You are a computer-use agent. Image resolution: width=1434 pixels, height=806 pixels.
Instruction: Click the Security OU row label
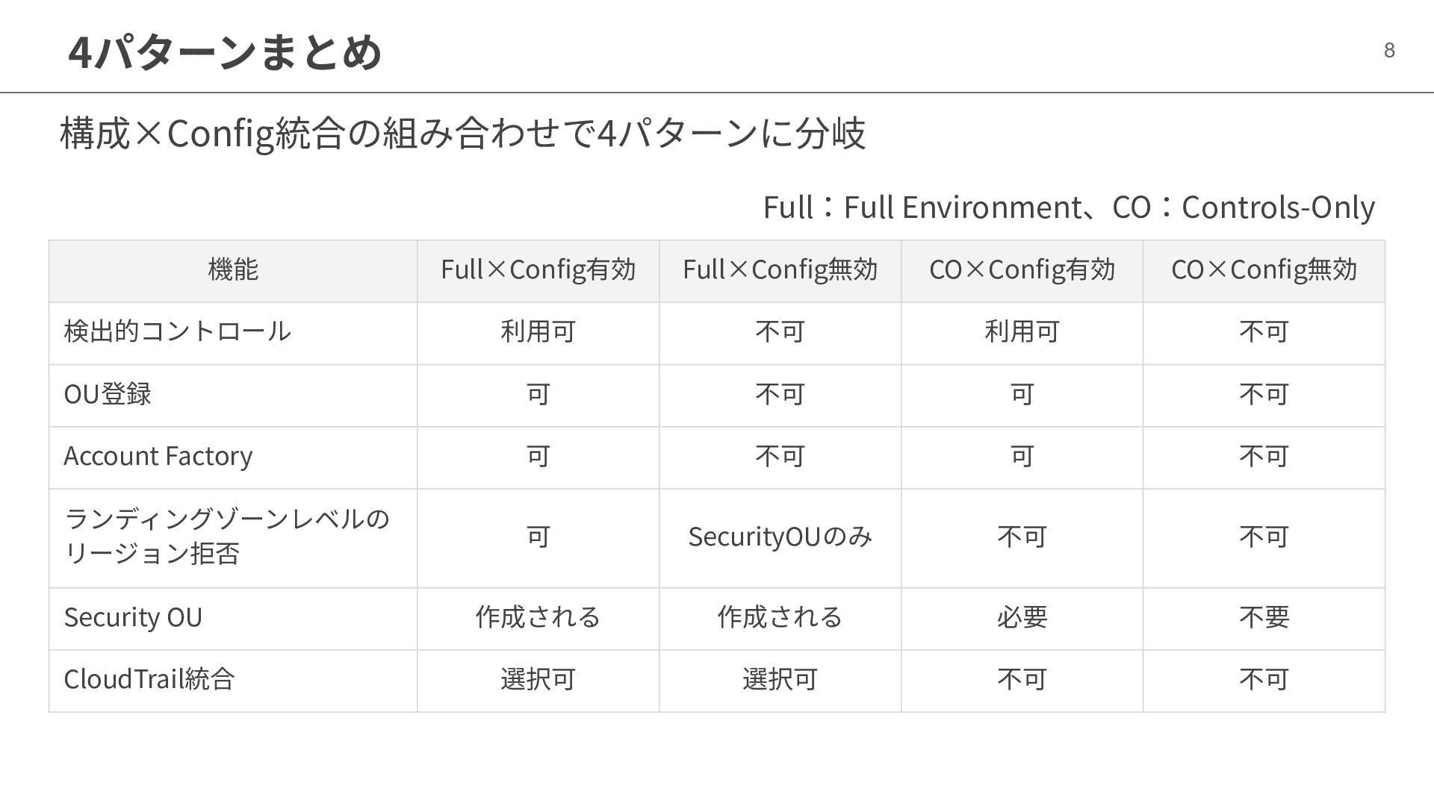click(133, 618)
